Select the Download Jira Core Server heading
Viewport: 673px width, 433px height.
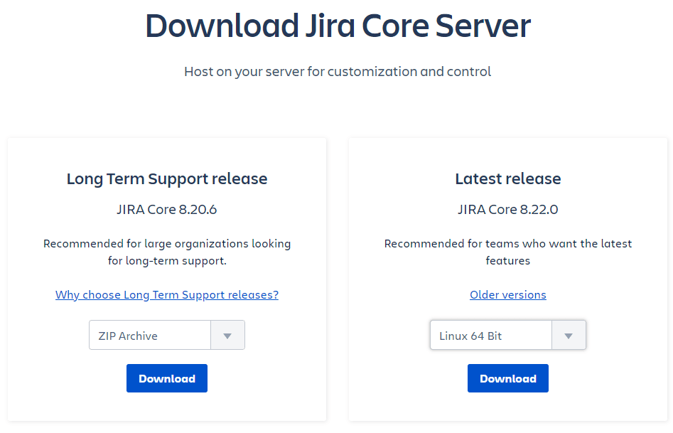click(x=338, y=26)
